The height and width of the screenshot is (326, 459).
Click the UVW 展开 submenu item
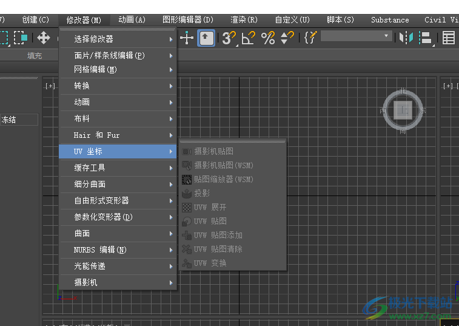tap(232, 208)
